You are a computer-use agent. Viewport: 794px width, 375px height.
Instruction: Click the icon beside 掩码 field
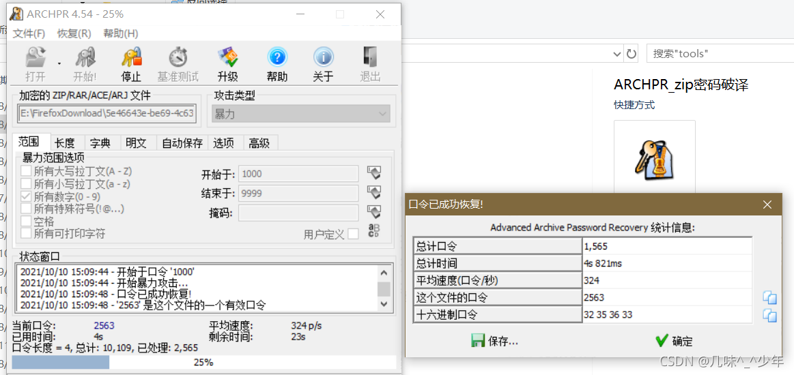tap(373, 212)
